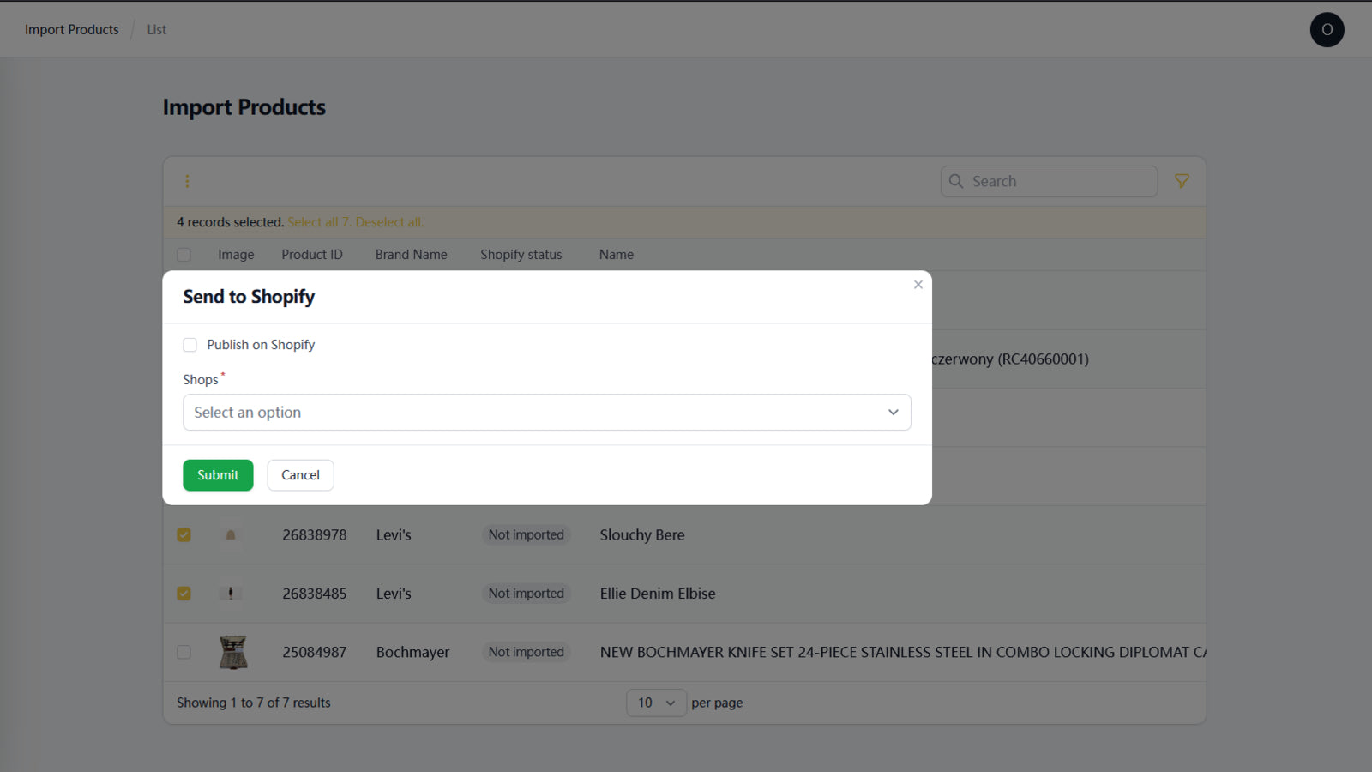Click Levi's brand in Slouchy Bere row

394,535
